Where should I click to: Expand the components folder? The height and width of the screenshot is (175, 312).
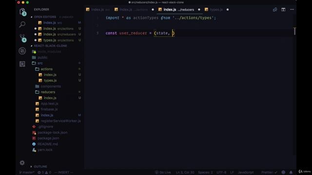click(x=51, y=87)
